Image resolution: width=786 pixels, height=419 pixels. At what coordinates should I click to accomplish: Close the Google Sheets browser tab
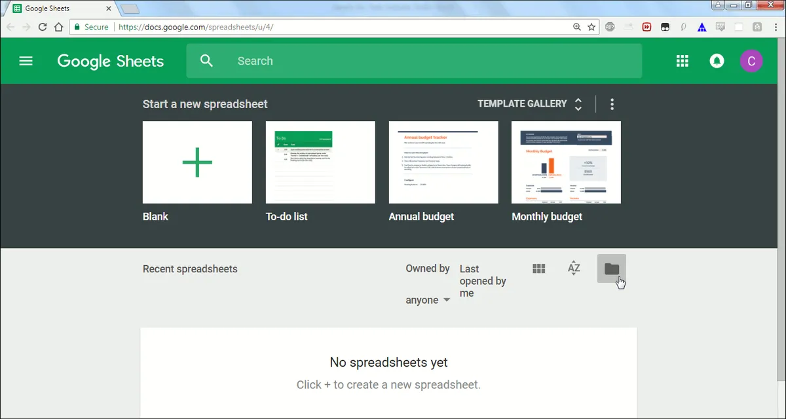coord(110,9)
